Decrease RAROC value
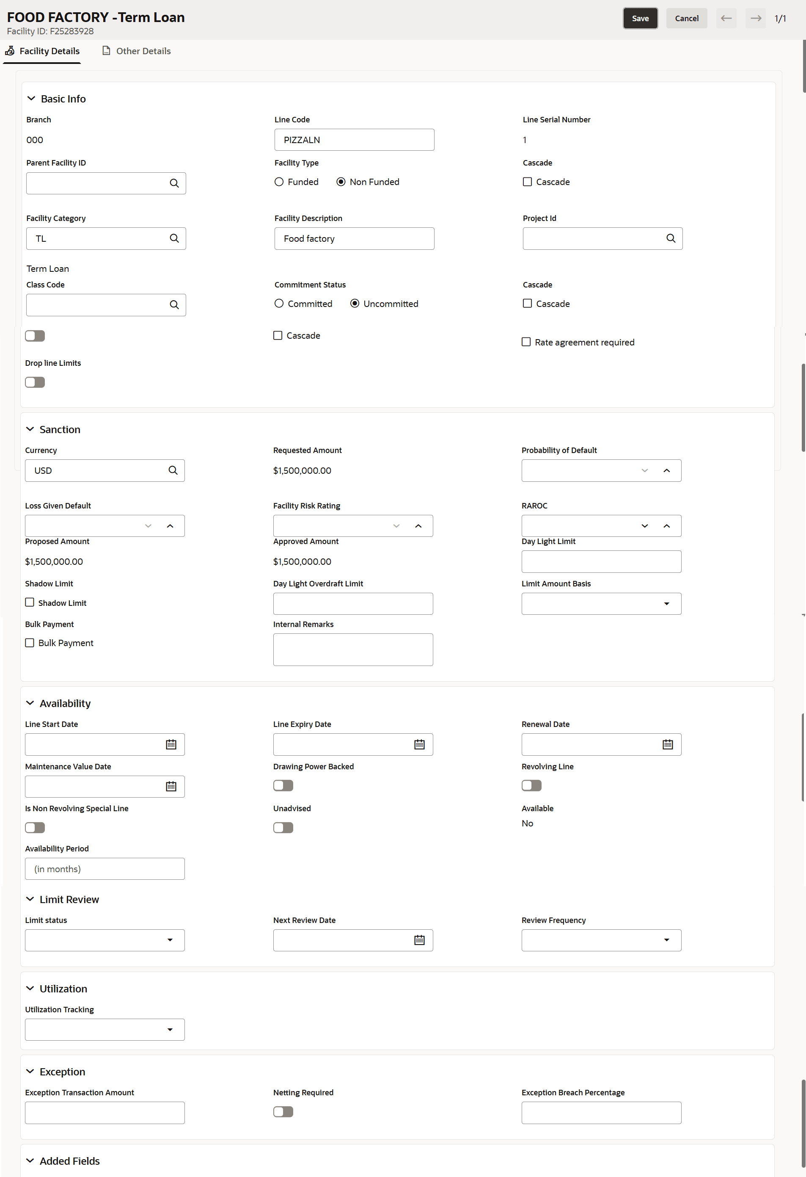Viewport: 806px width, 1177px height. click(645, 526)
